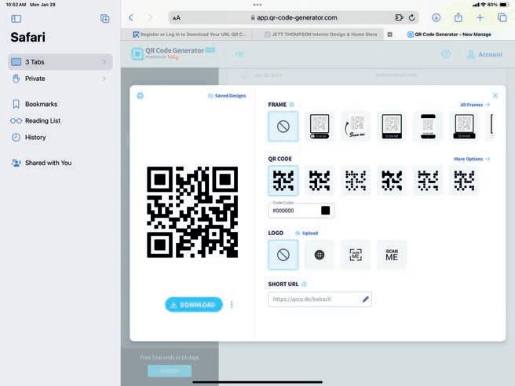Viewport: 515px width, 386px height.
Task: Print the QR code with printer icon
Action: 141,96
